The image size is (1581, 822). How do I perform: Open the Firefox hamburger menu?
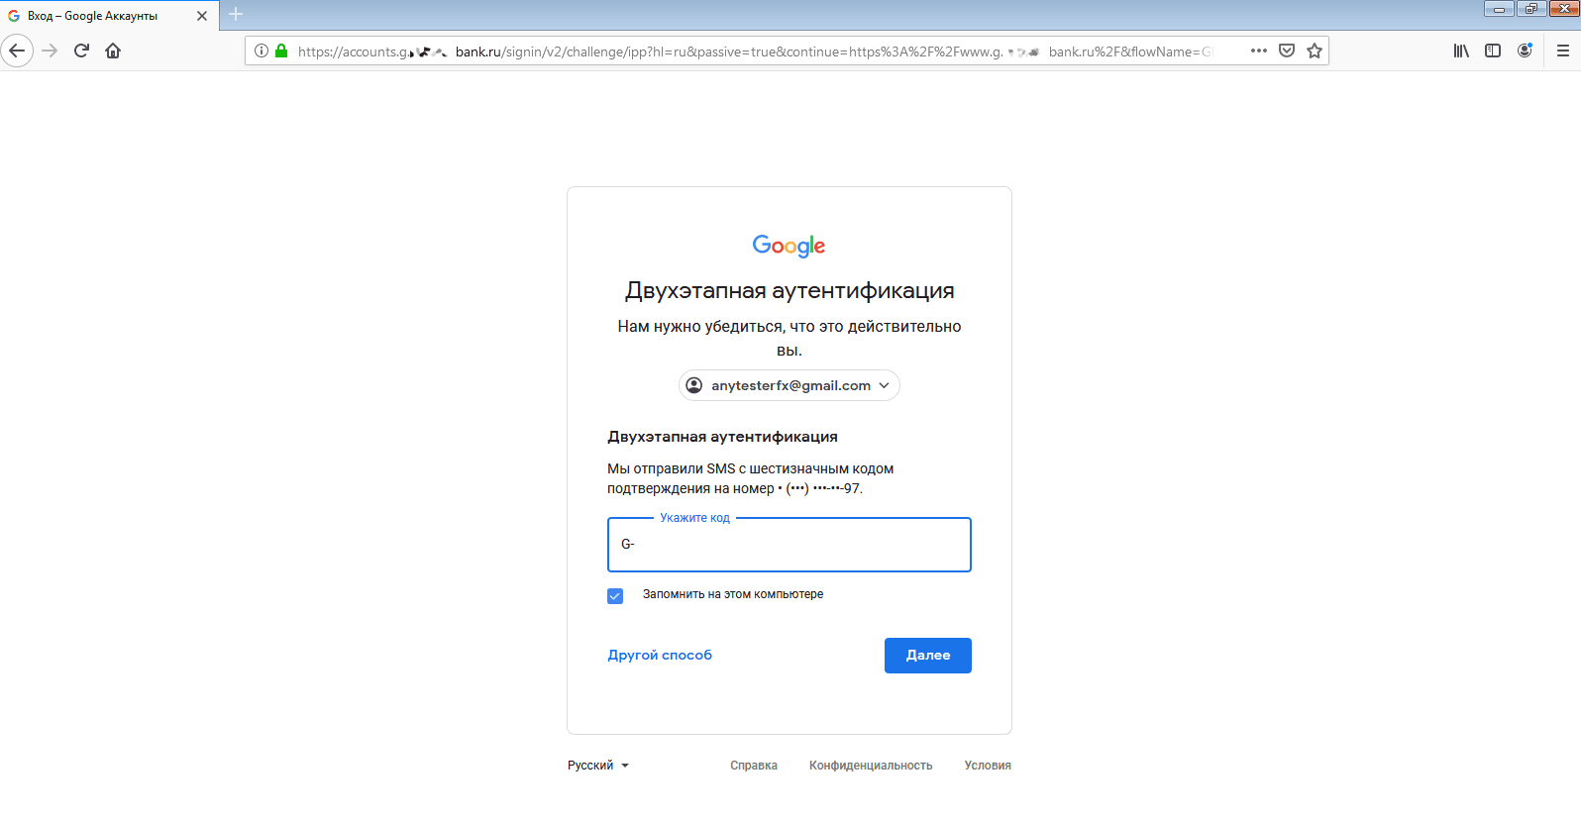tap(1563, 51)
